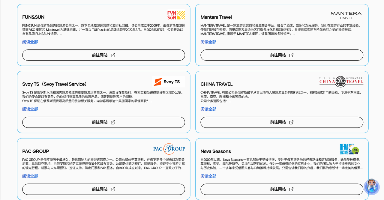Click heading Svoy TS（Svoy Travel Service）
Image resolution: width=384 pixels, height=200 pixels.
point(55,84)
